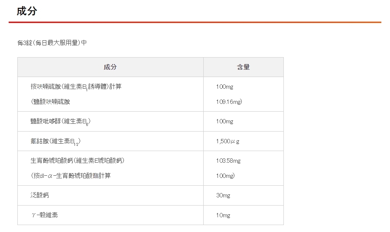Select the 含量 table column header
Image resolution: width=390 pixels, height=232 pixels.
243,67
